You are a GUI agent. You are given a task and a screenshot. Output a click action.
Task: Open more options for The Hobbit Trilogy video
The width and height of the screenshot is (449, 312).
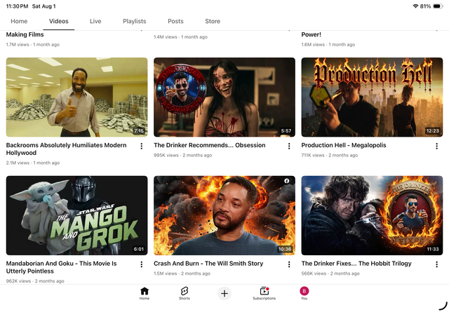coord(436,264)
